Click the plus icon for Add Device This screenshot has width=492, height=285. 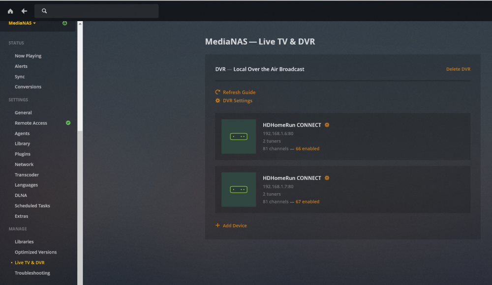pyautogui.click(x=218, y=226)
